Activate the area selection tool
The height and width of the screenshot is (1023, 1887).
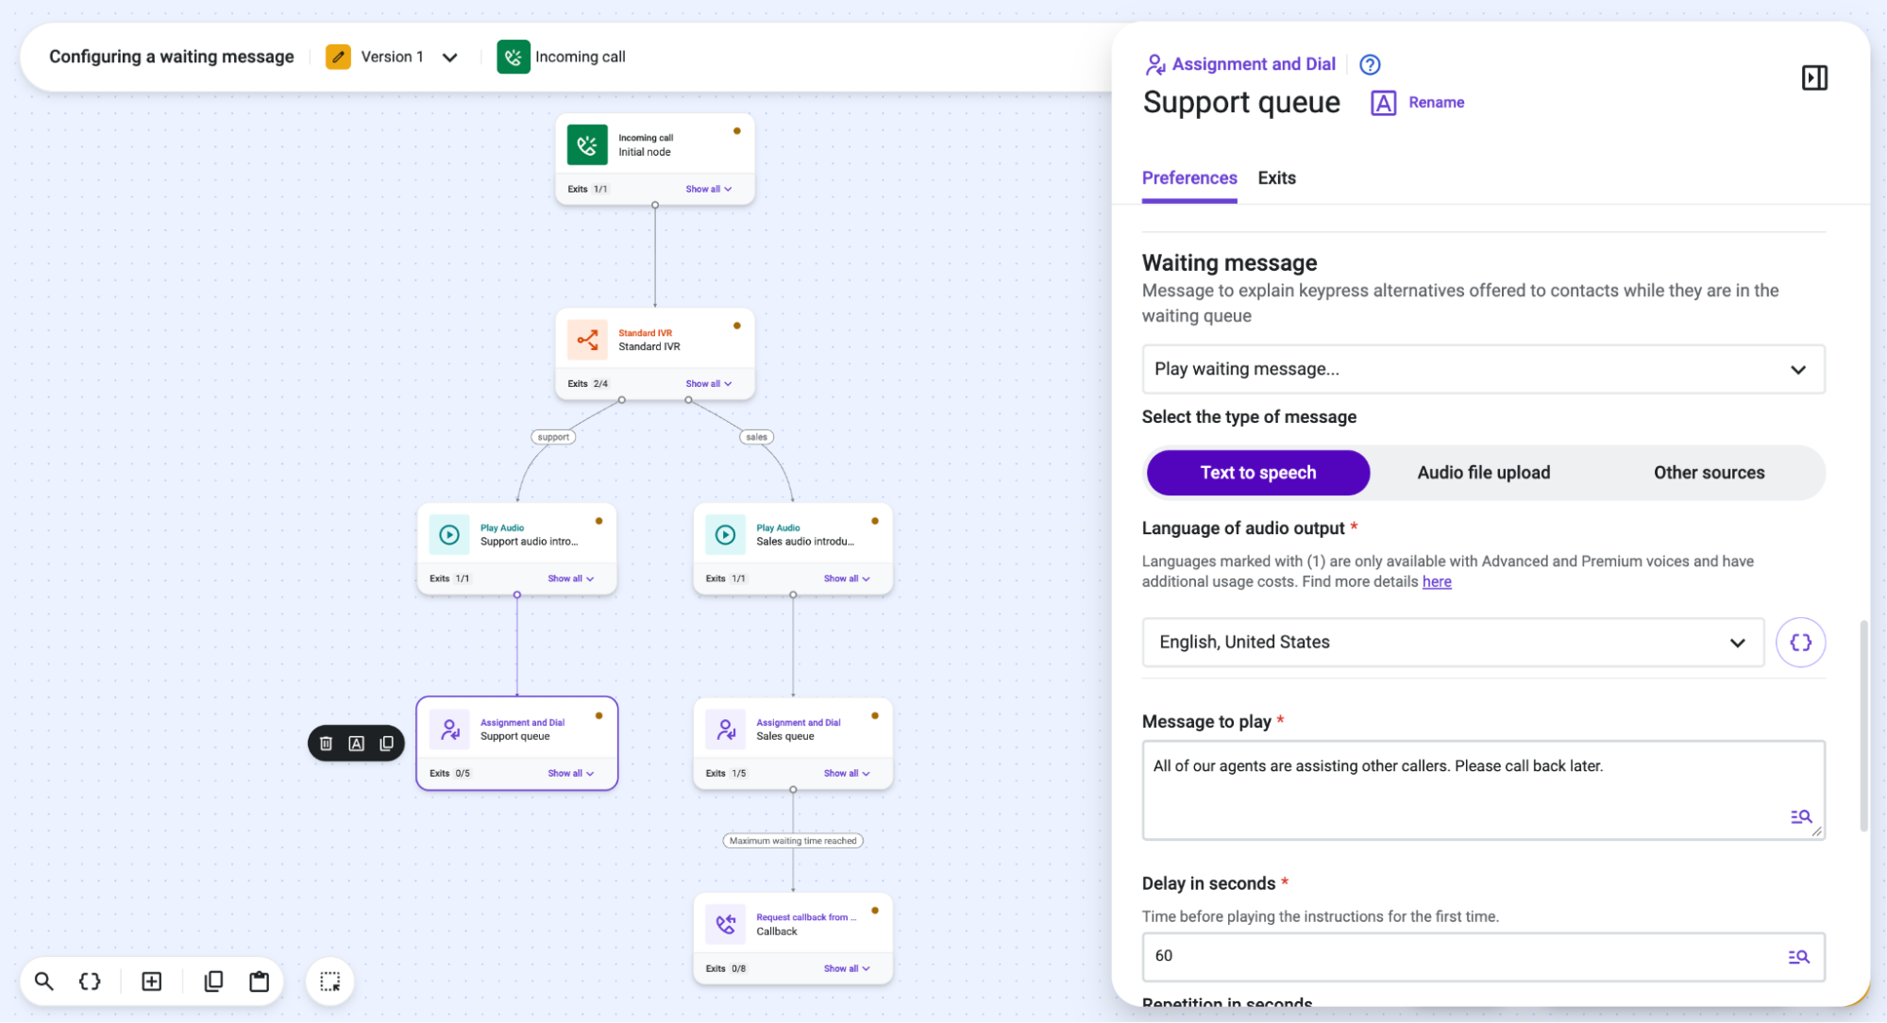329,981
